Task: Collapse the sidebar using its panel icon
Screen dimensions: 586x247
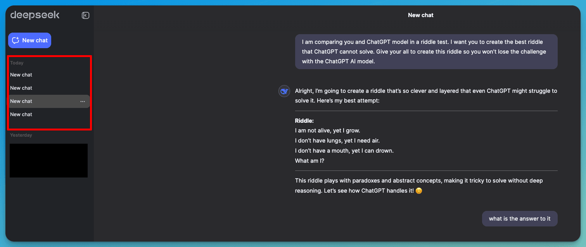Action: 85,15
